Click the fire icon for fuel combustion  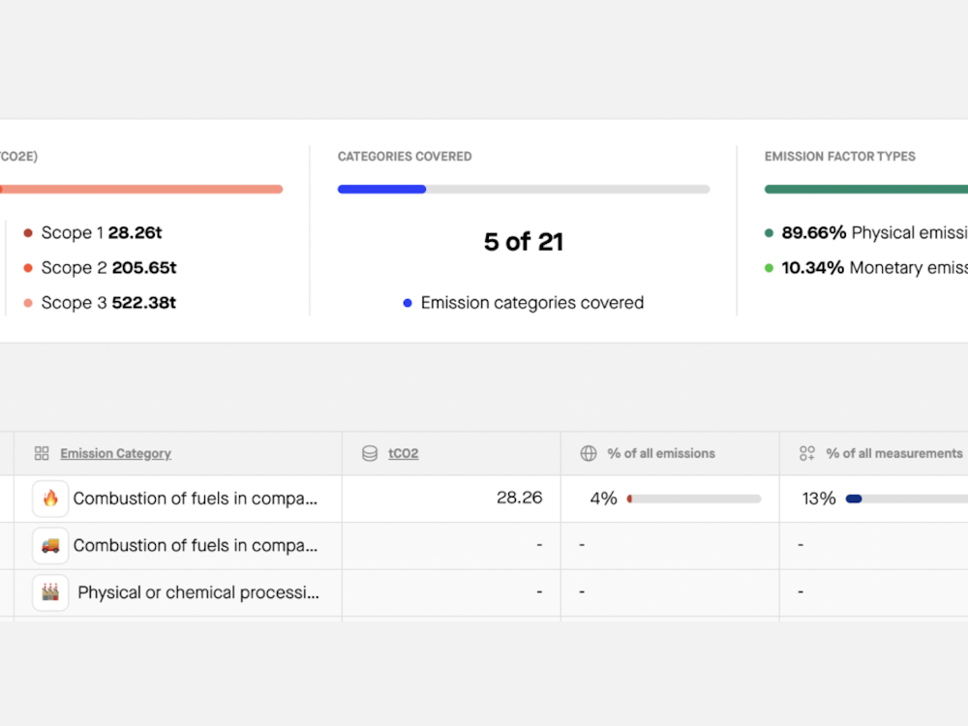point(50,499)
